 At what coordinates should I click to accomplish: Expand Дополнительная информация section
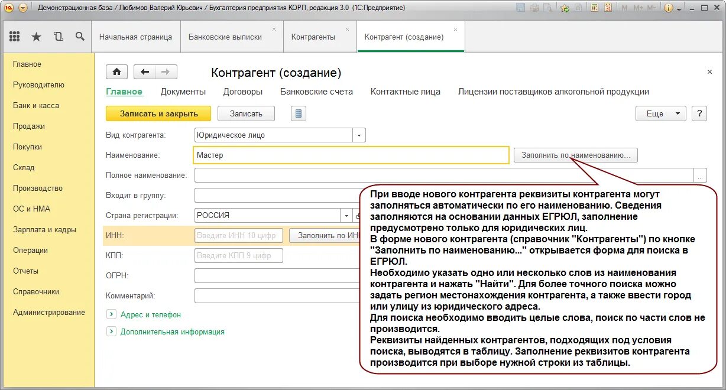(166, 332)
